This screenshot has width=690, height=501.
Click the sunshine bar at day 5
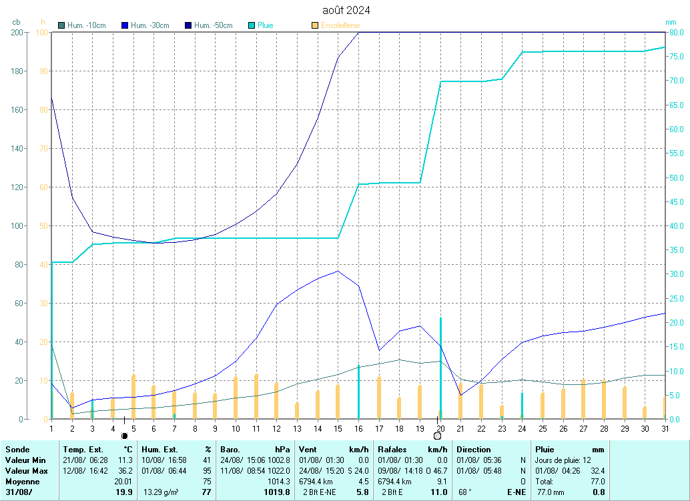[x=133, y=397]
